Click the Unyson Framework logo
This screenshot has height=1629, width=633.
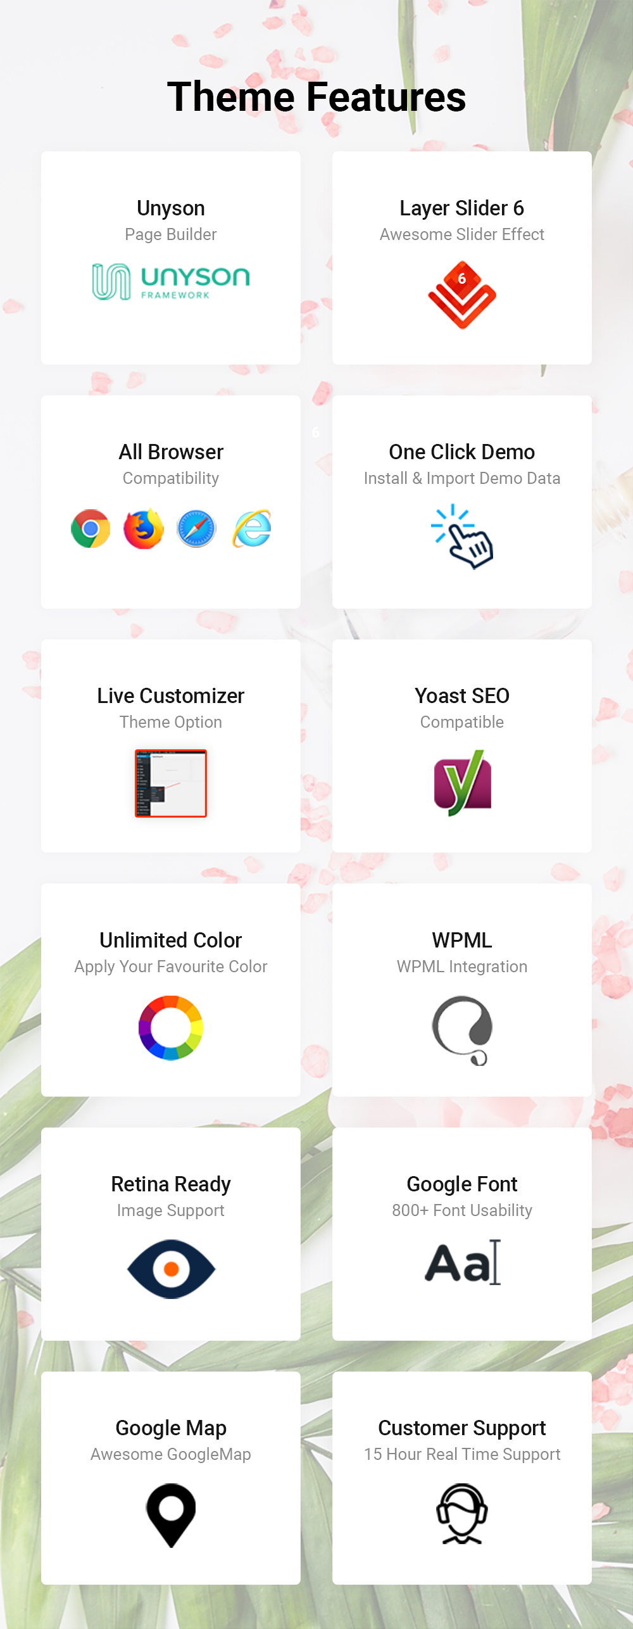point(171,282)
